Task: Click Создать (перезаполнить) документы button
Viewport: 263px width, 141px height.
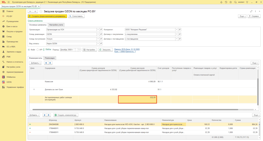Action: click(x=47, y=16)
